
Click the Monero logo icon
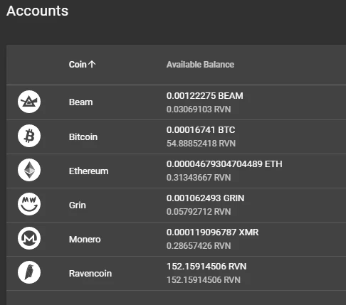[x=29, y=238]
